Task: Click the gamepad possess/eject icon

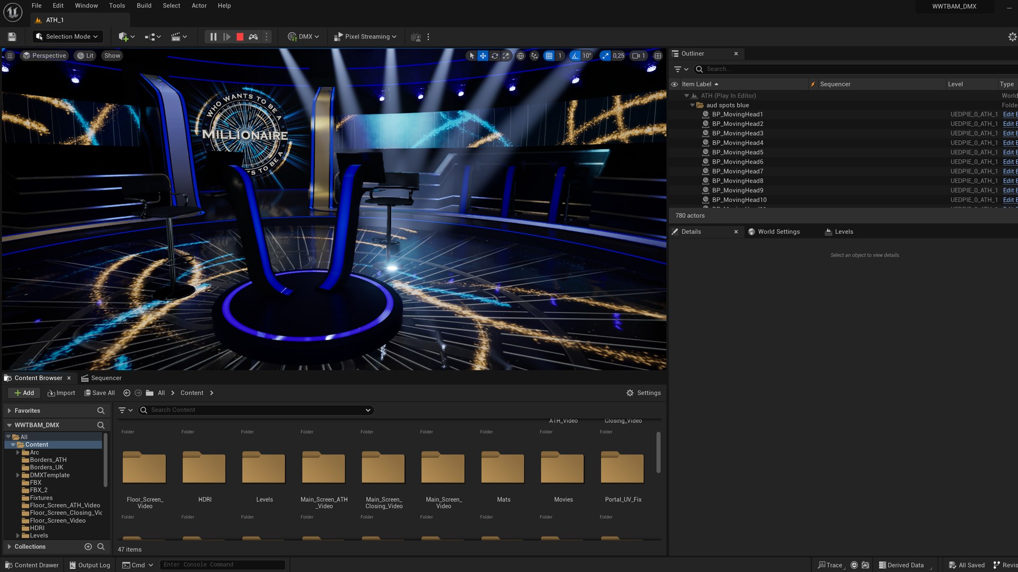Action: (x=253, y=37)
